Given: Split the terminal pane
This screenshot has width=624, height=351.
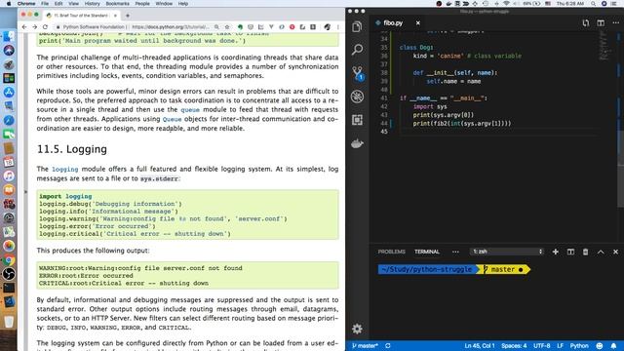Looking at the screenshot, I should coord(570,252).
